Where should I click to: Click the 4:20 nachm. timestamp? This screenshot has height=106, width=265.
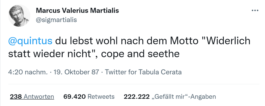28,72
